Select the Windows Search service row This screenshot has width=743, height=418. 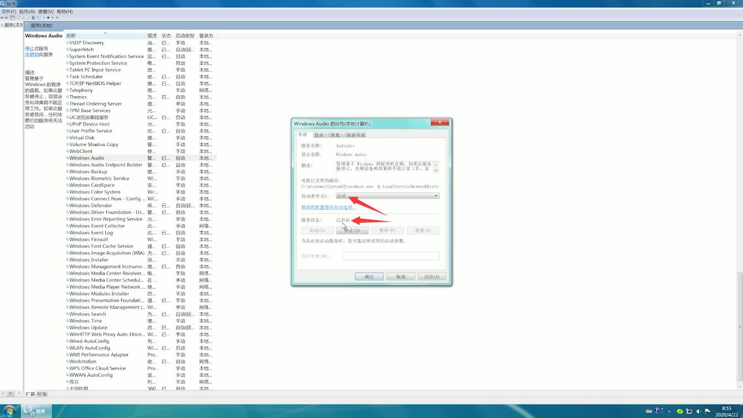coord(141,314)
